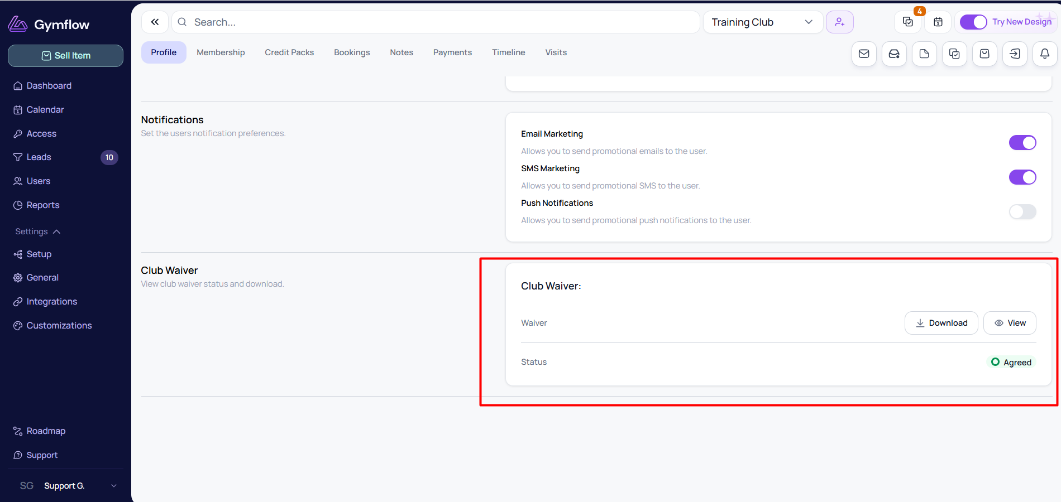Click the "Push Notifications" label
1061x502 pixels.
(x=557, y=203)
